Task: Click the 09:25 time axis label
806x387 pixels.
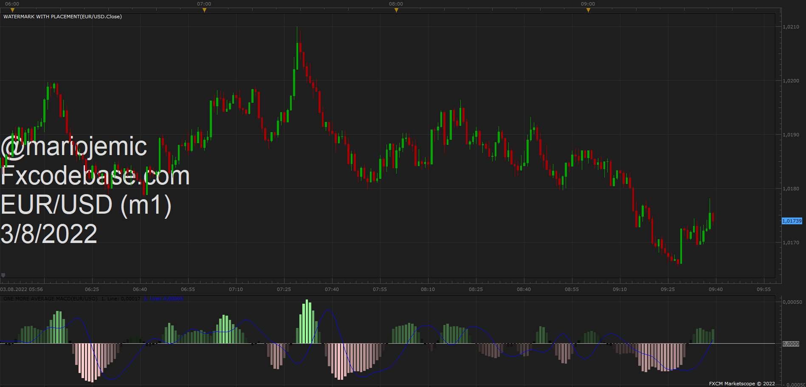Action: (x=668, y=289)
